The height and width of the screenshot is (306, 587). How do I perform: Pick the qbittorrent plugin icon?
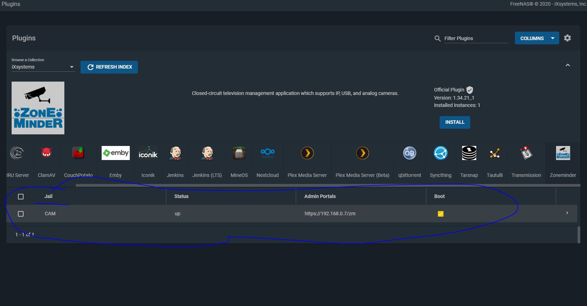point(409,153)
